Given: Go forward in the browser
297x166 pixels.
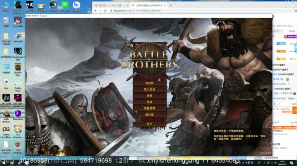Looking at the screenshot, I should click(x=100, y=11).
